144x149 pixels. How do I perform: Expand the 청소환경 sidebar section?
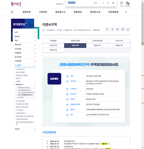(x=25, y=57)
